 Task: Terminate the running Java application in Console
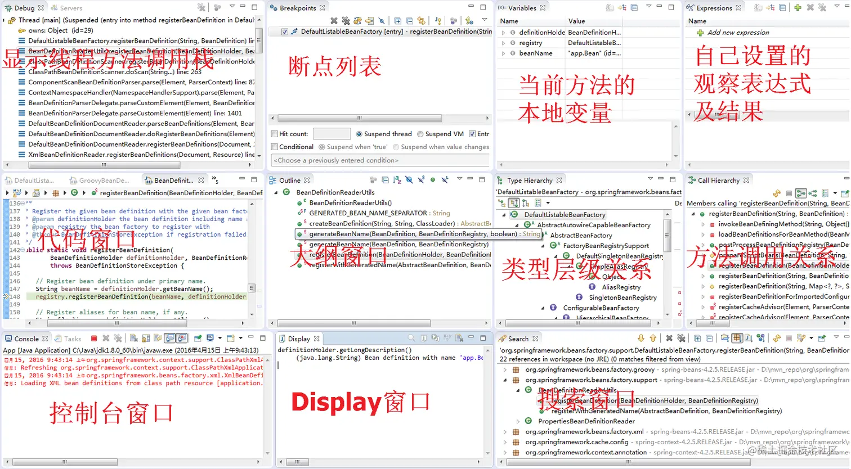point(93,339)
